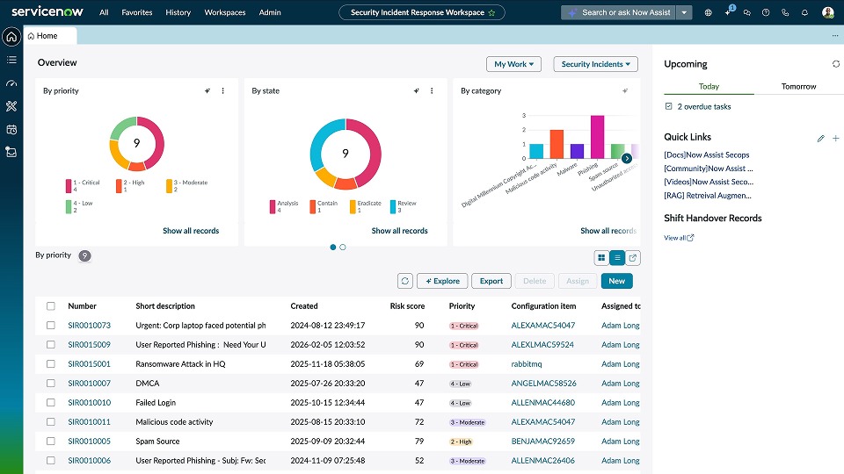
Task: Switch to the Tomorrow tab
Action: (798, 86)
